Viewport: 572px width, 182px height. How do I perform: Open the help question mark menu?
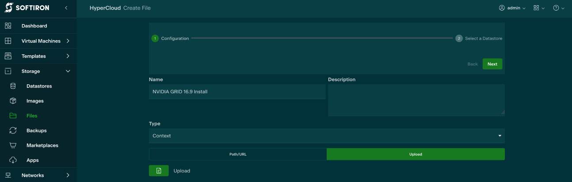559,8
